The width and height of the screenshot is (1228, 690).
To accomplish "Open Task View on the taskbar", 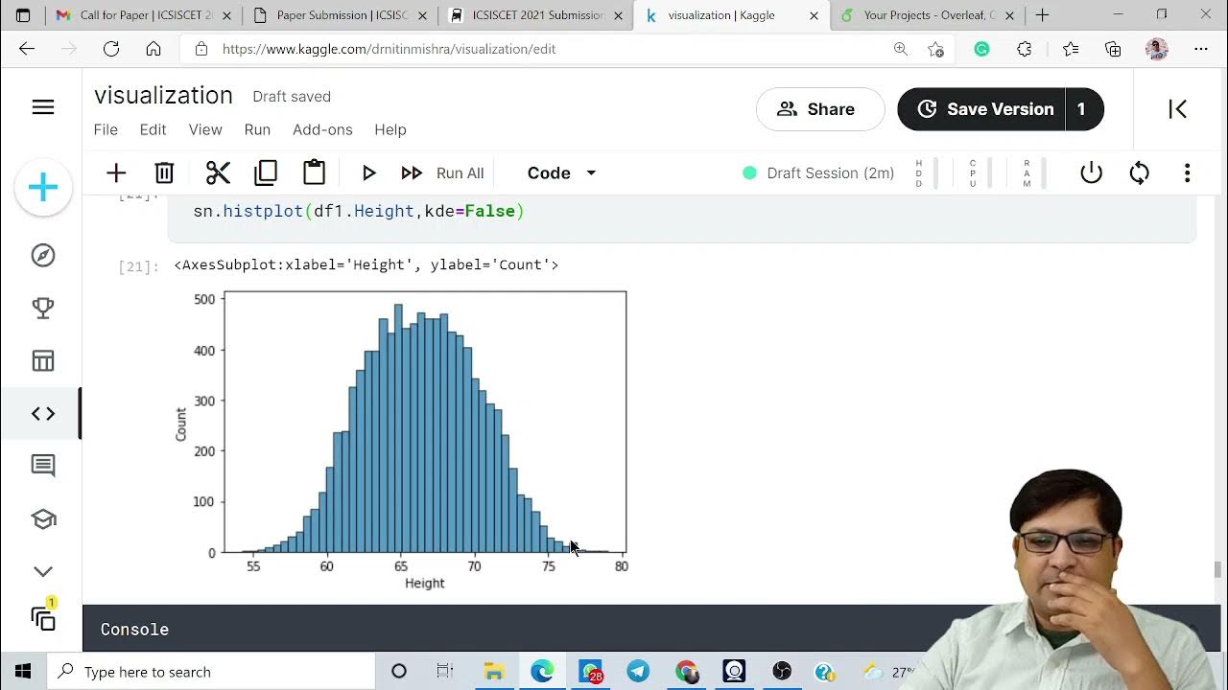I will click(444, 672).
